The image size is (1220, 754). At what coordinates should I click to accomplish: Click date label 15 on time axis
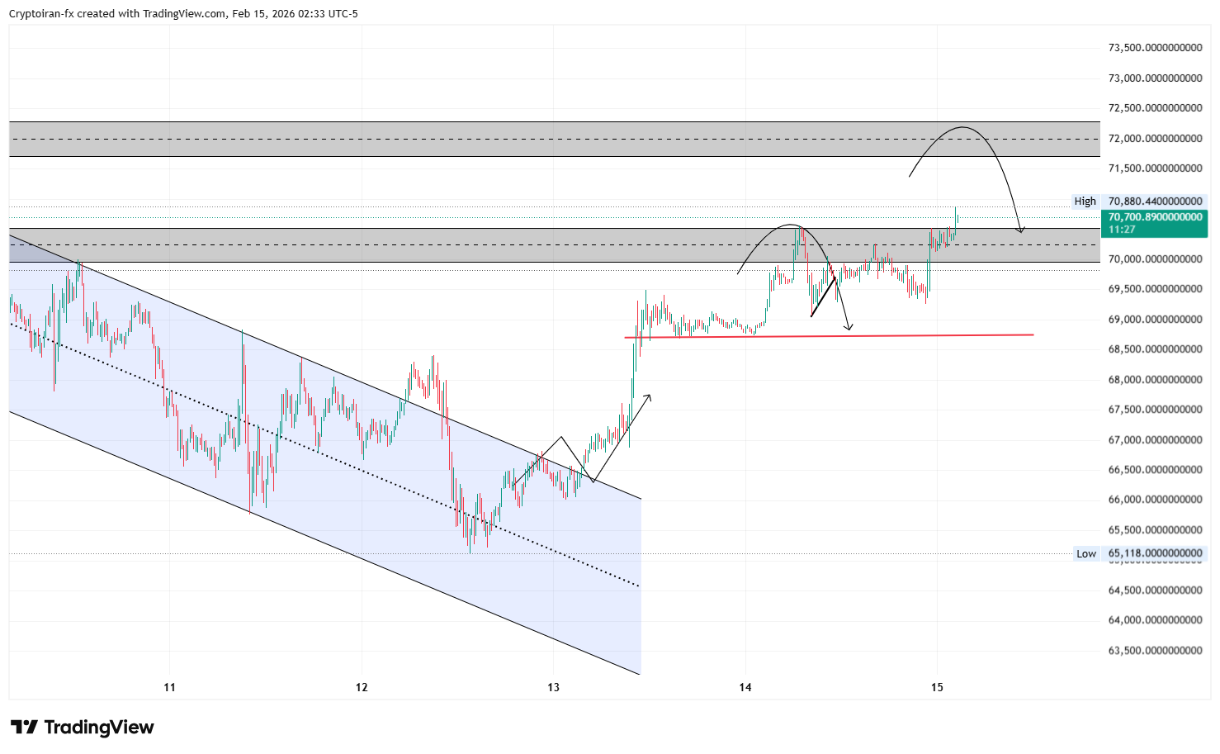coord(937,687)
